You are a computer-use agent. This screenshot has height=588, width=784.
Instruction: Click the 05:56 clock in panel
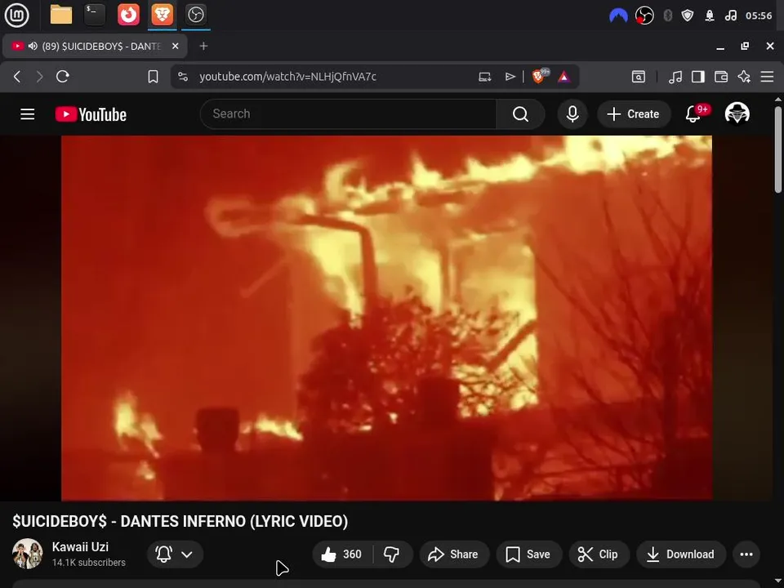pyautogui.click(x=759, y=16)
